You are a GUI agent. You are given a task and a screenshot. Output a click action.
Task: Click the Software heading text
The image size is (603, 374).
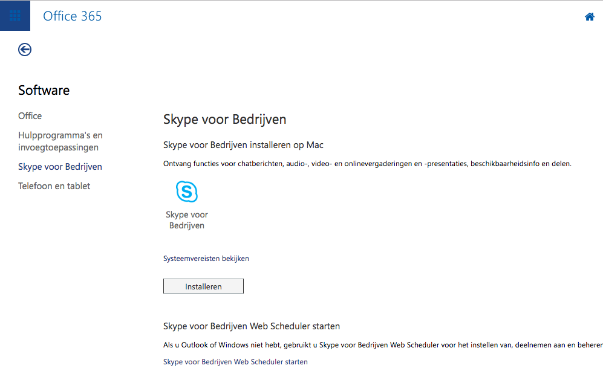pos(44,90)
